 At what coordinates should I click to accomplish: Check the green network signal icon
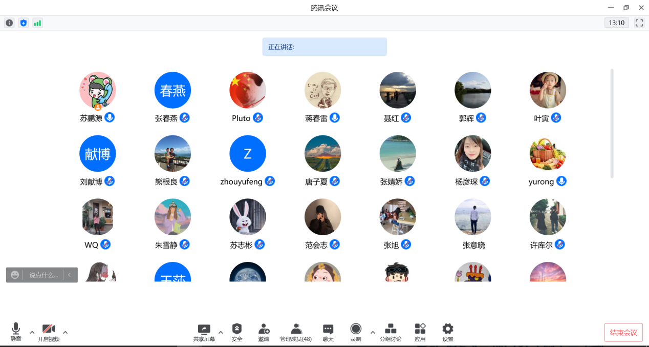click(37, 23)
